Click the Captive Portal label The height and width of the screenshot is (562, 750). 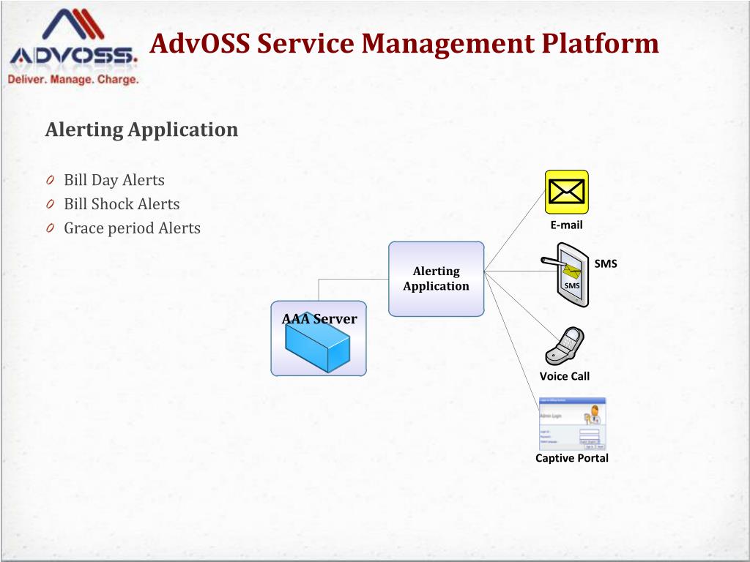(x=572, y=458)
